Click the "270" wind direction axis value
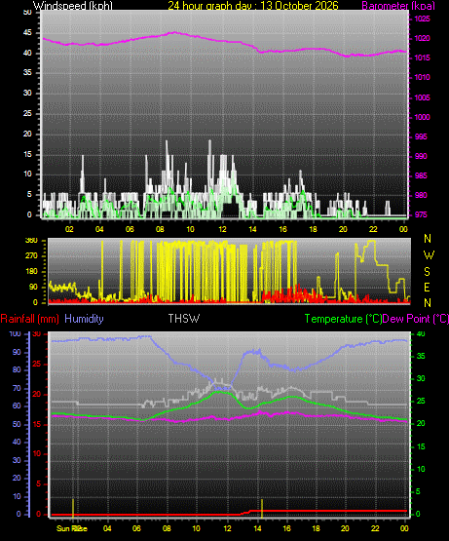The width and height of the screenshot is (449, 541). pyautogui.click(x=31, y=256)
